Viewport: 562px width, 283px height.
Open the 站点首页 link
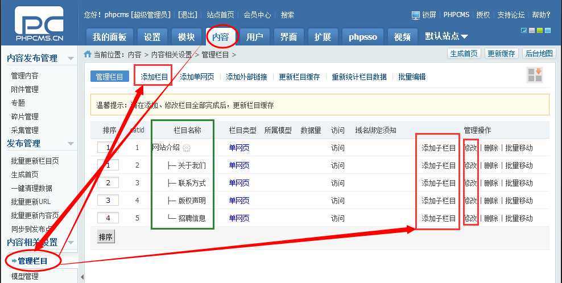point(221,15)
